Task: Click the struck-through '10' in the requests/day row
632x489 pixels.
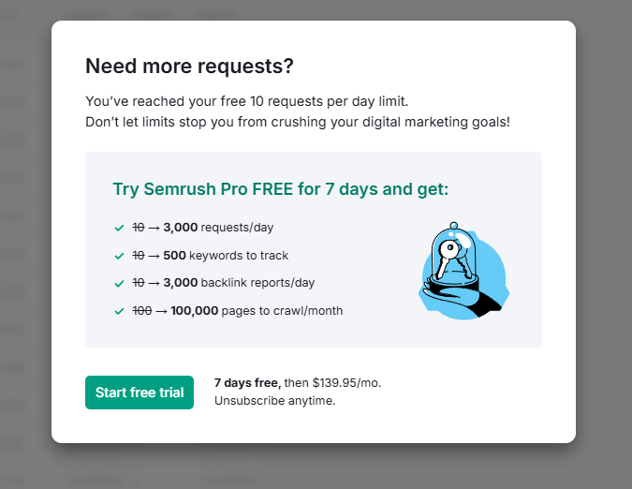Action: 138,228
